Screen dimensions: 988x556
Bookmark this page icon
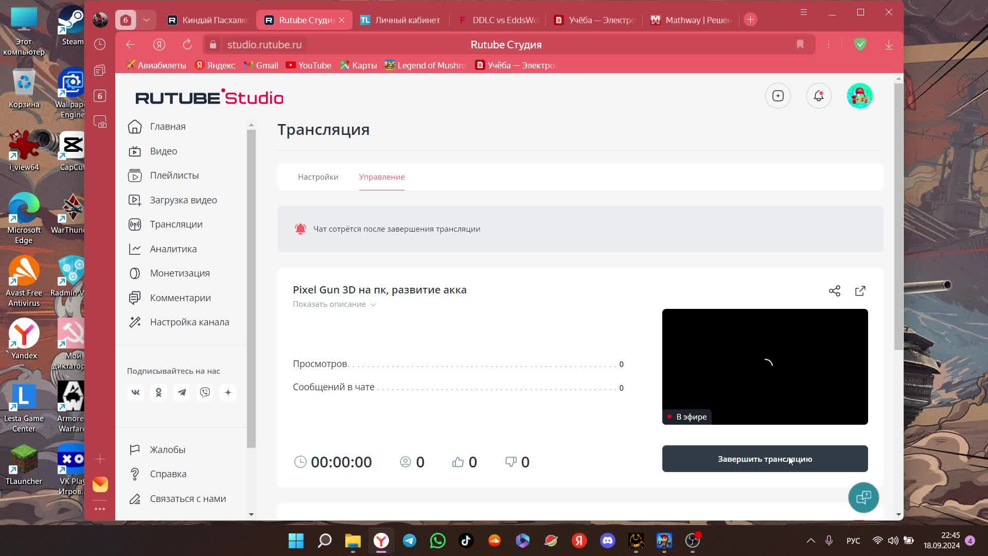pos(800,45)
